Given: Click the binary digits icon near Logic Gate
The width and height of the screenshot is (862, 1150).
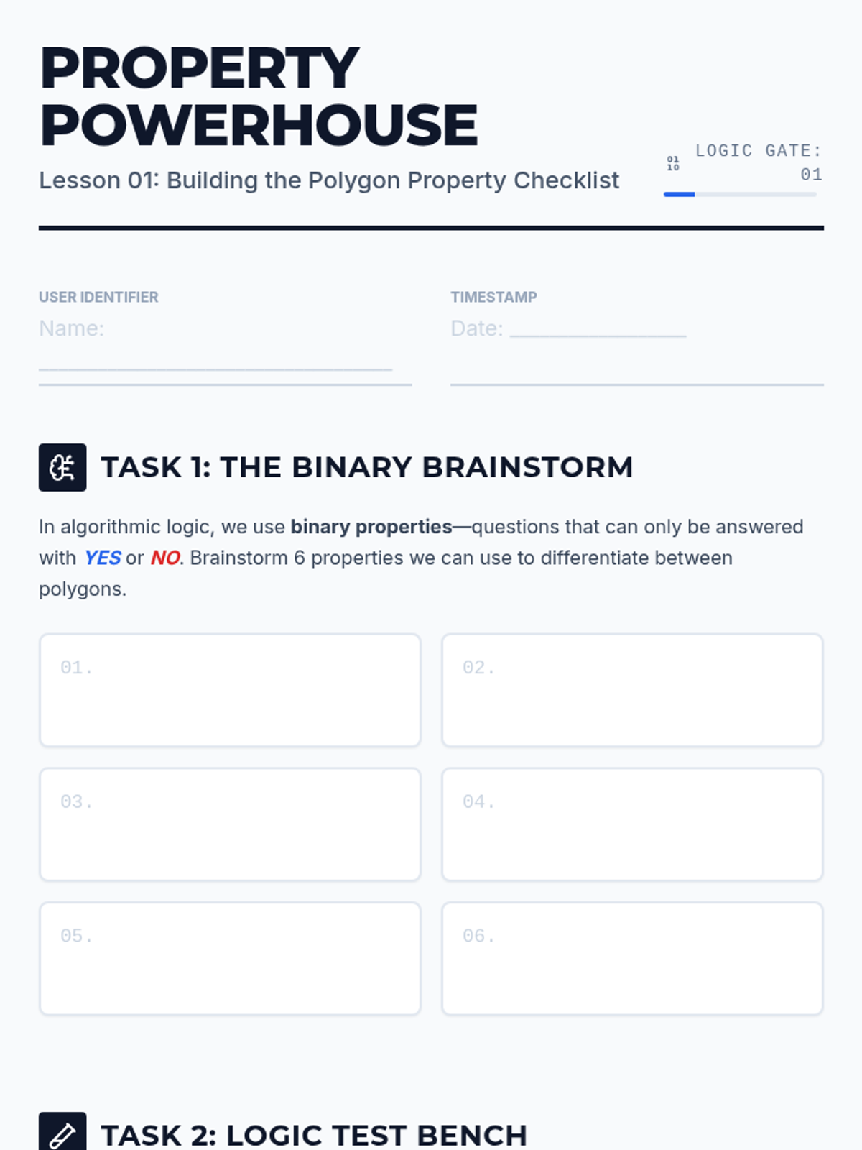Looking at the screenshot, I should tap(672, 163).
